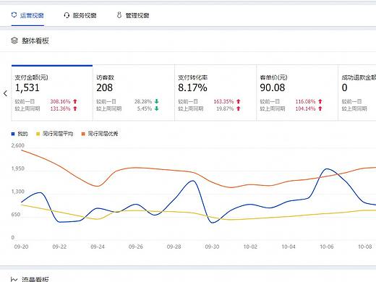The height and width of the screenshot is (282, 376).
Task: Click the 1,531 payment amount value
Action: point(27,87)
